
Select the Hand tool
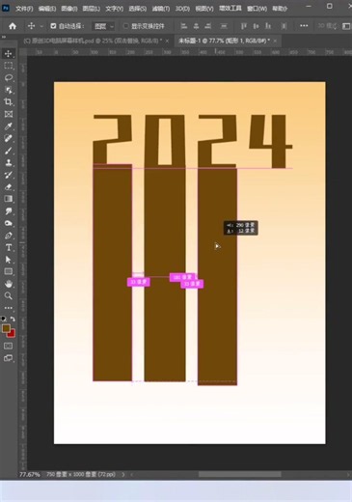point(9,284)
